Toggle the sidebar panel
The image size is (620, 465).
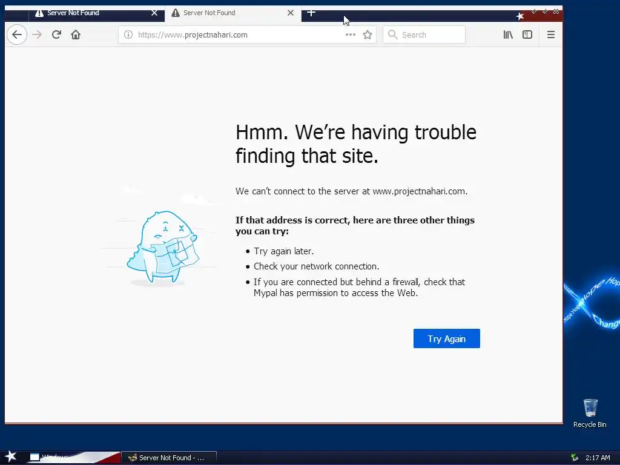527,35
